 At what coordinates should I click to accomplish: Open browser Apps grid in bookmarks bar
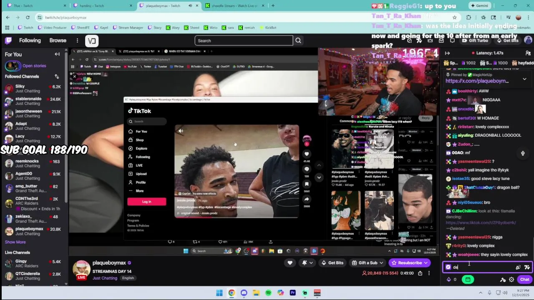point(7,28)
